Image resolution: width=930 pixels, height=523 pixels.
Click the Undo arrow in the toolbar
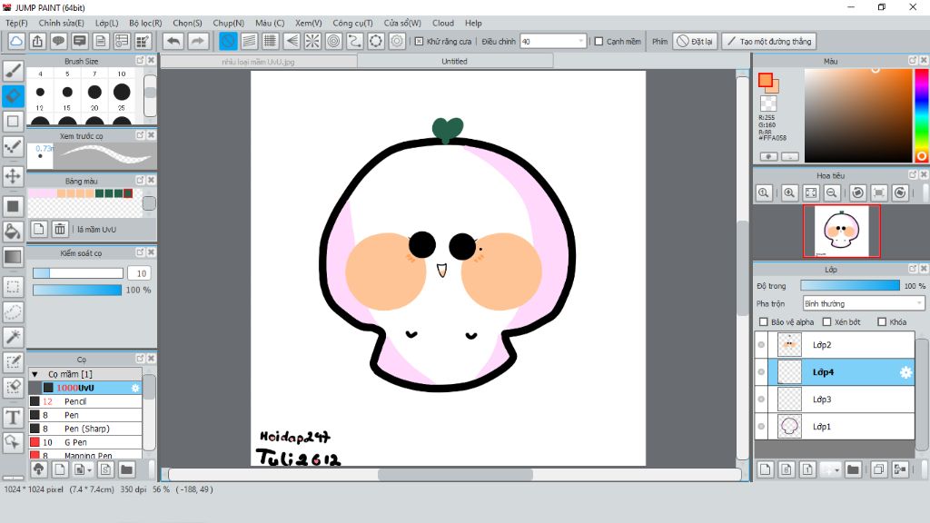(x=173, y=41)
